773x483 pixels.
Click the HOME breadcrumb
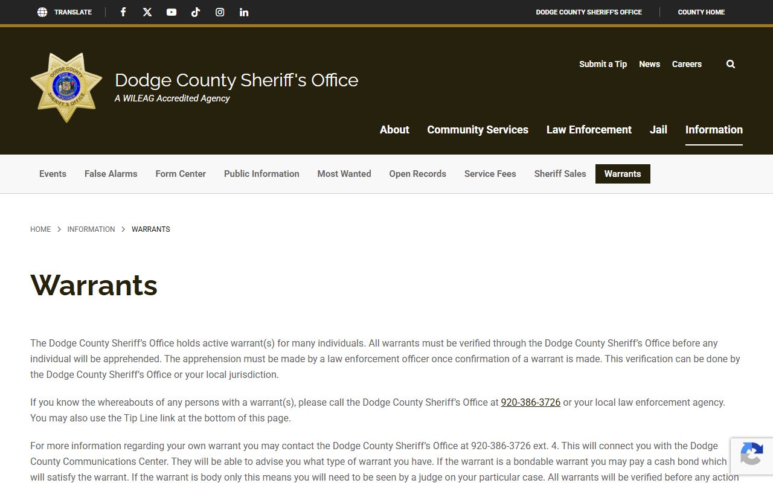click(x=40, y=229)
